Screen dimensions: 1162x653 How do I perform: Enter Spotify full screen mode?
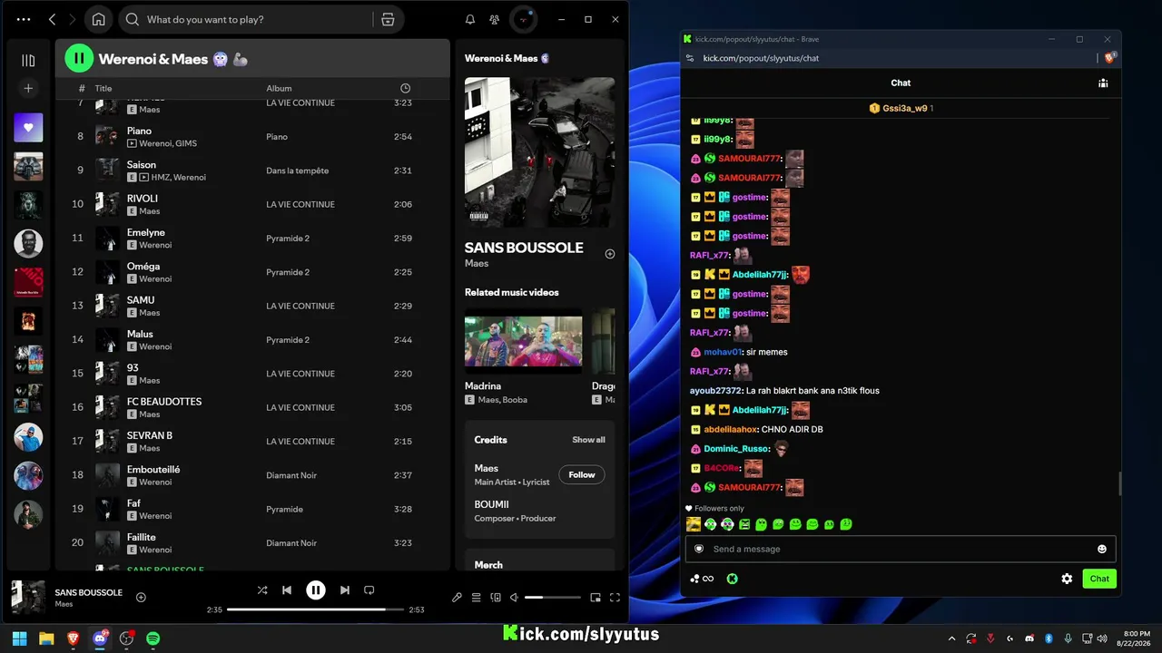(615, 598)
